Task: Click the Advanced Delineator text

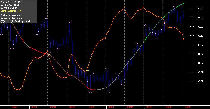Action: tap(12, 18)
